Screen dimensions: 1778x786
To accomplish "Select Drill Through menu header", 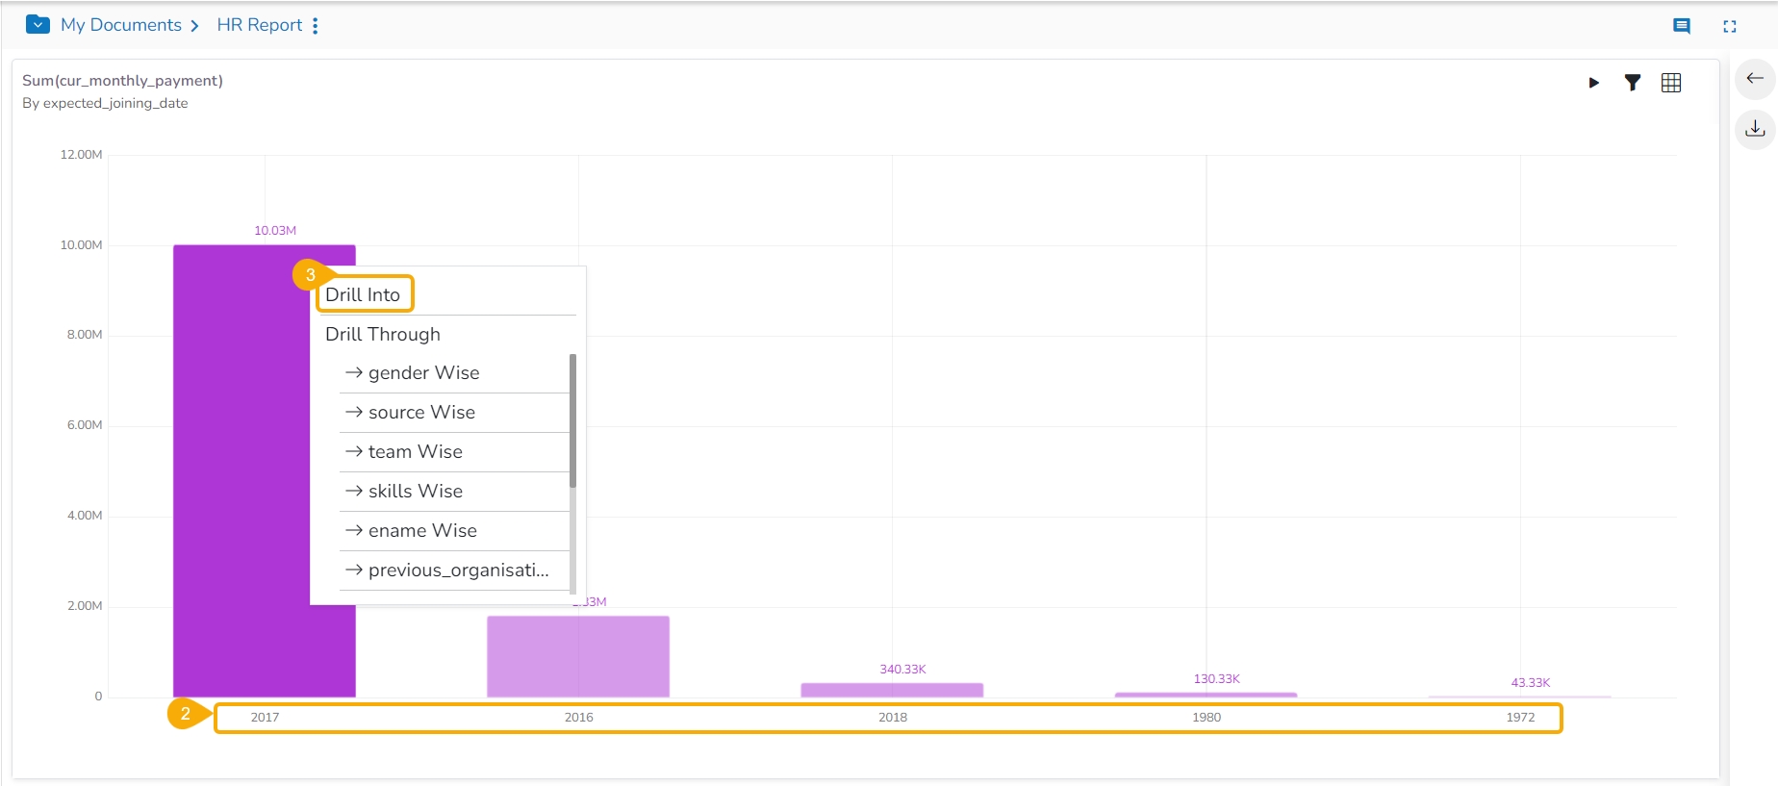I will click(x=383, y=334).
